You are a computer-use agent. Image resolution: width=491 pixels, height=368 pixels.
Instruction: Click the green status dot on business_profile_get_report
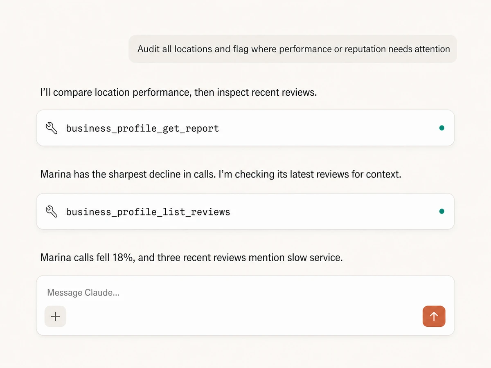[441, 128]
